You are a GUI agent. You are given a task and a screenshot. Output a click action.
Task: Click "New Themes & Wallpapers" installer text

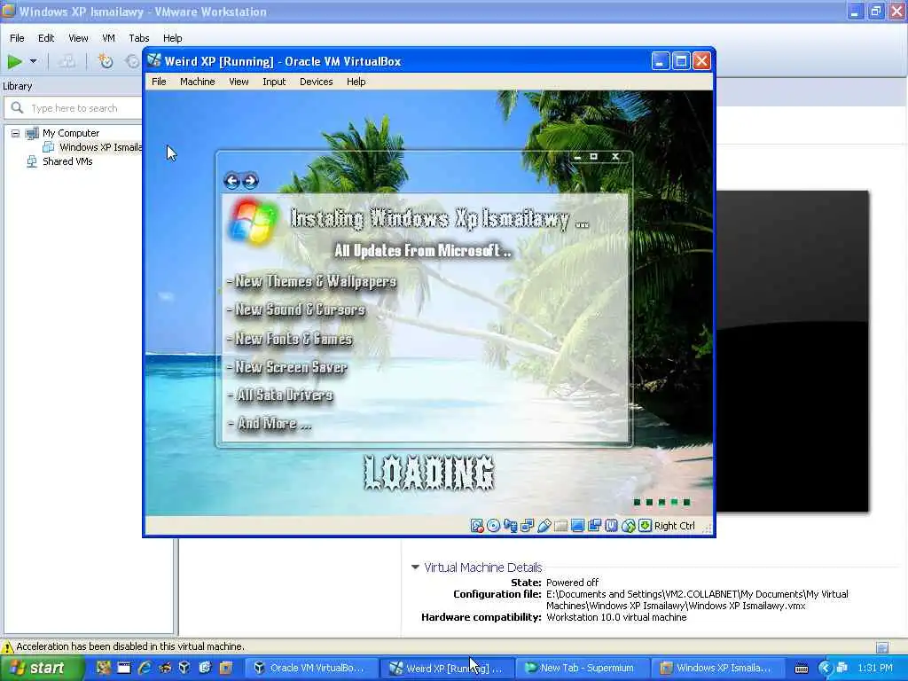pos(316,281)
